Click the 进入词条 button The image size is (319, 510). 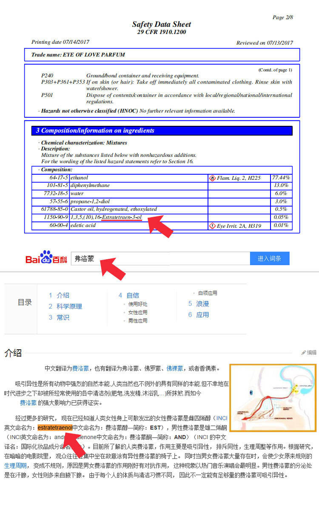269,258
